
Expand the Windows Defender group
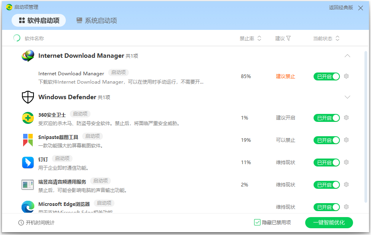347,97
